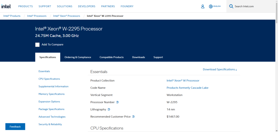278x132 pixels.
Task: Jump to Memory Specifications section
Action: coord(52,94)
